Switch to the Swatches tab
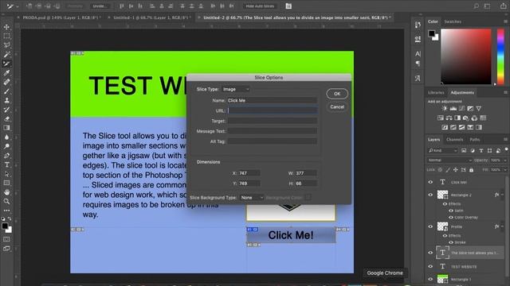This screenshot has width=510, height=286. pos(453,21)
